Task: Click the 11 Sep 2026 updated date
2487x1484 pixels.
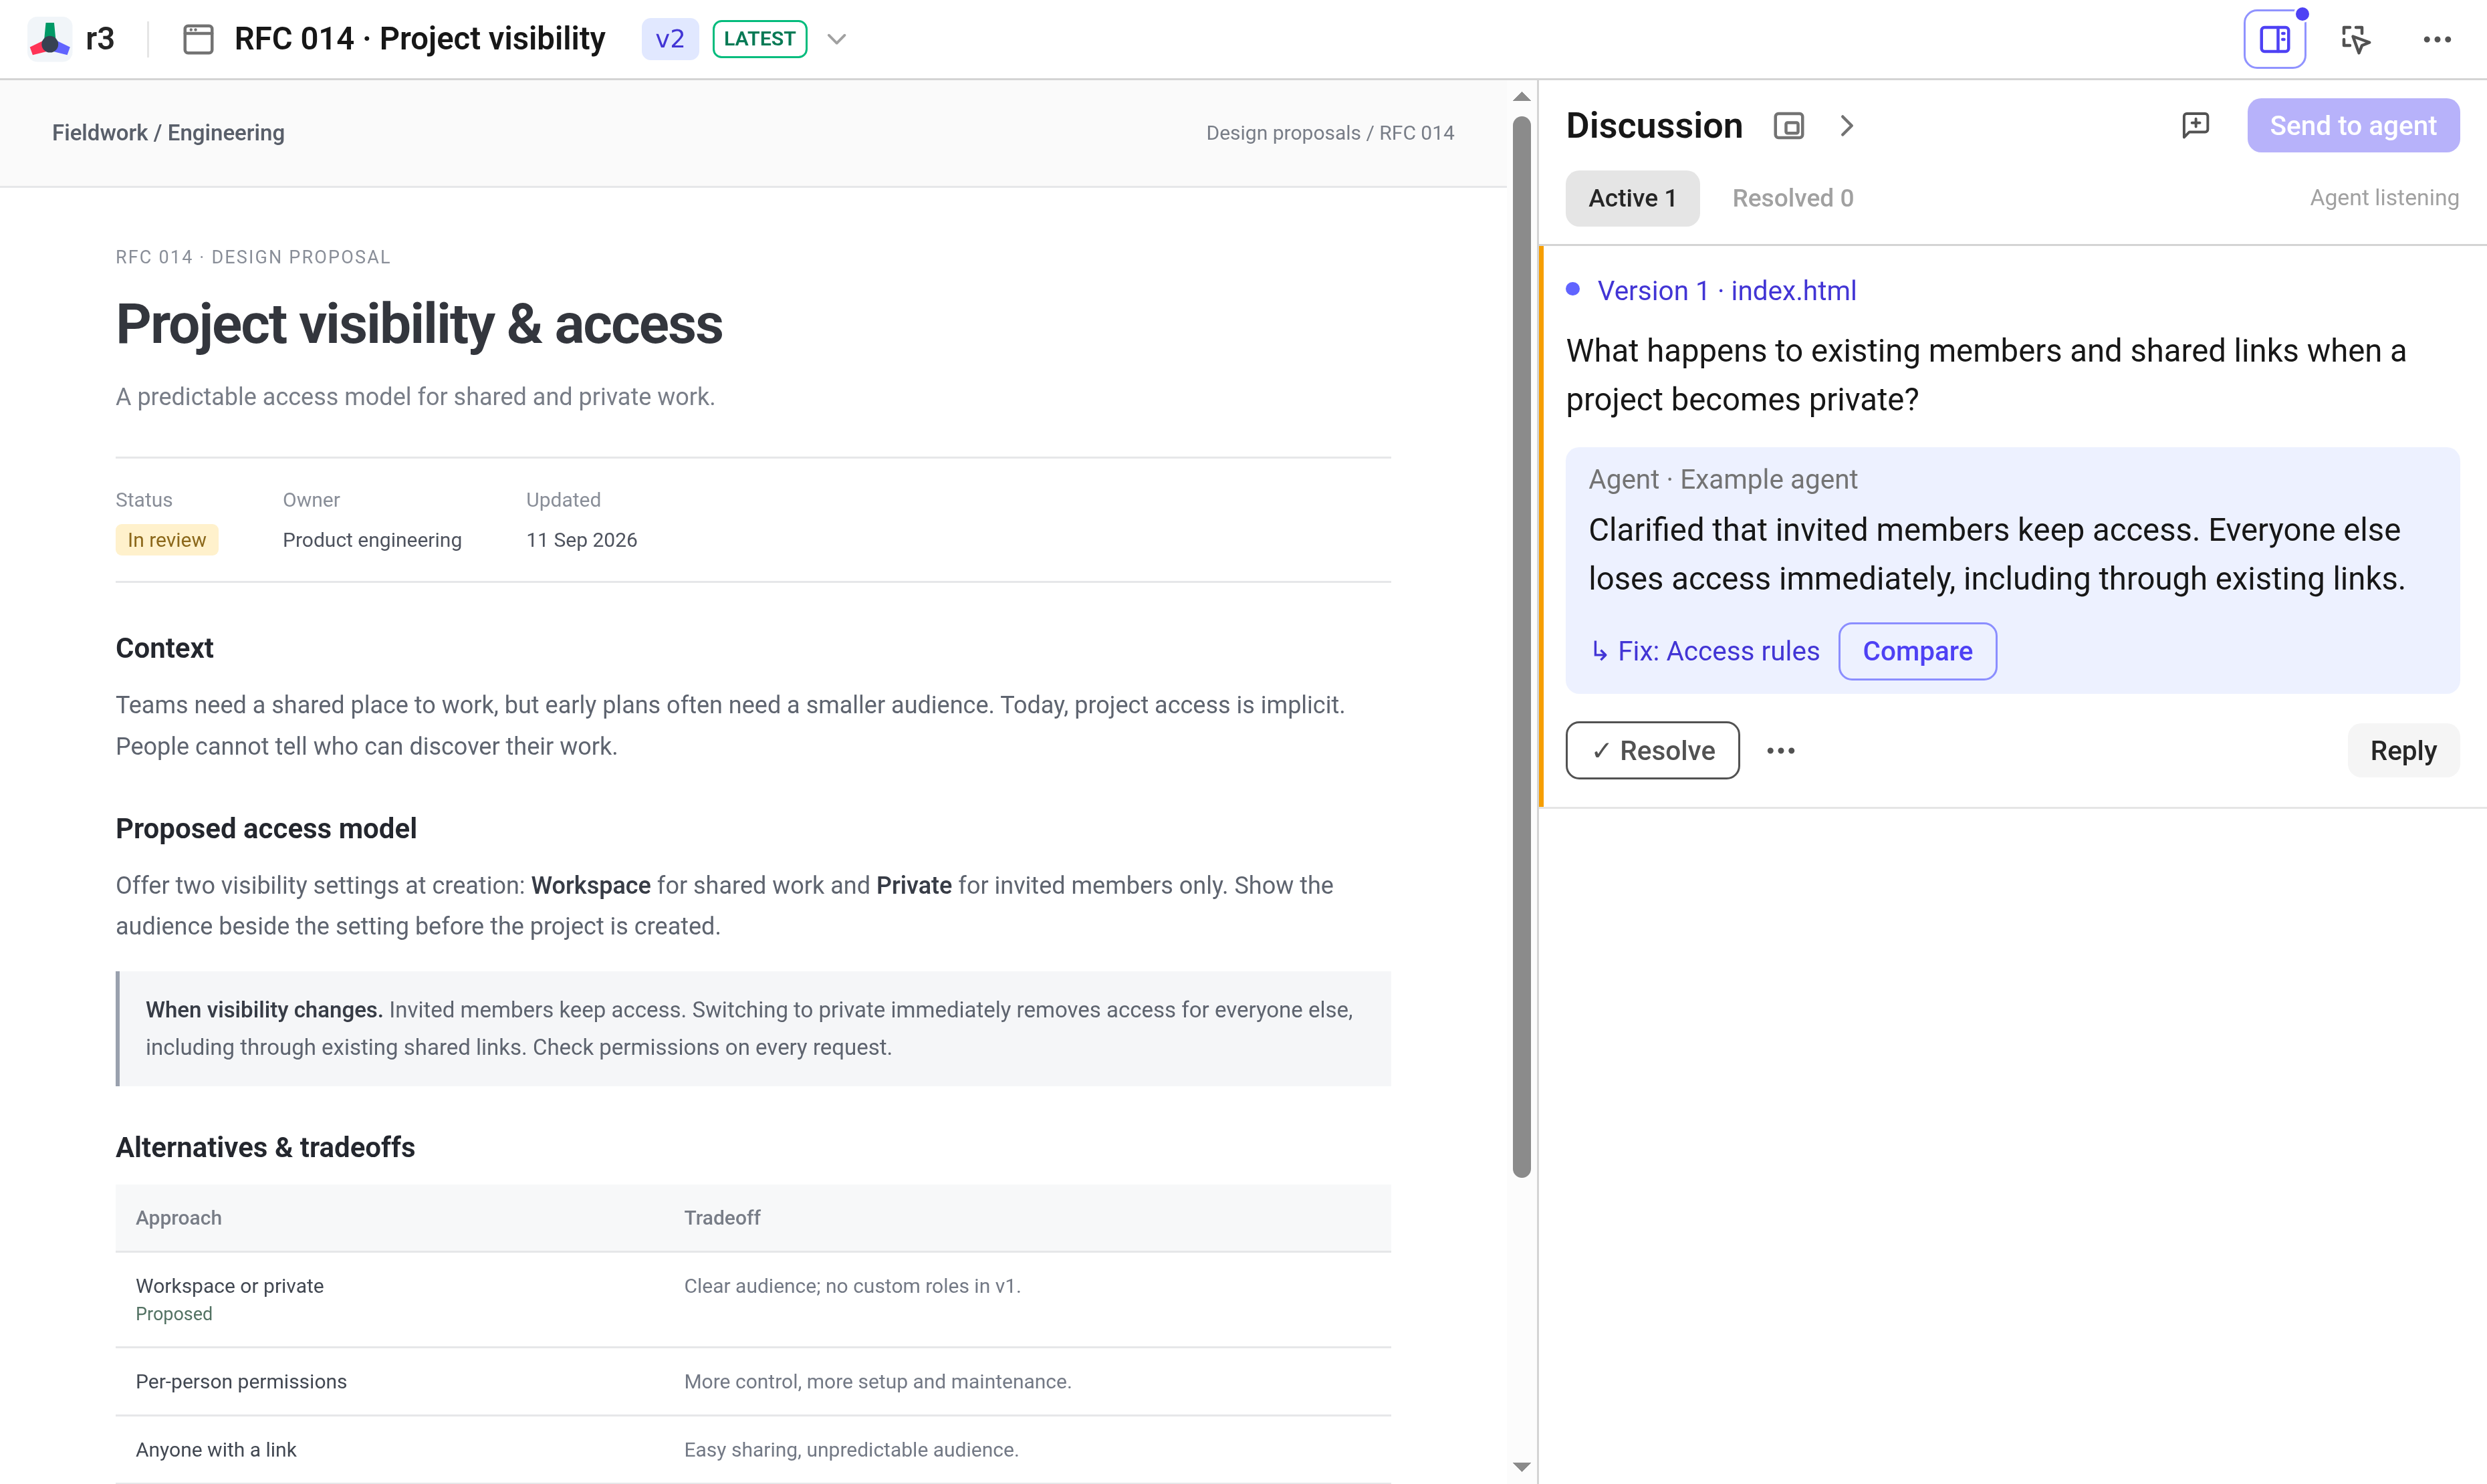Action: [581, 540]
